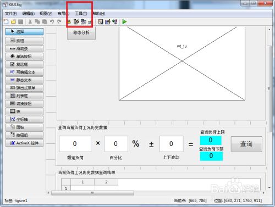Choose the 按钮 push button component

coord(24,41)
